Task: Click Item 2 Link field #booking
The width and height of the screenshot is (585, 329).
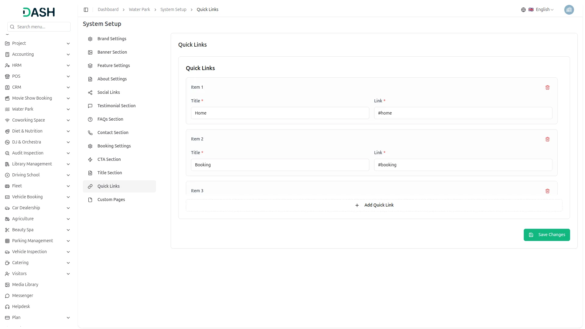Action: 463,165
